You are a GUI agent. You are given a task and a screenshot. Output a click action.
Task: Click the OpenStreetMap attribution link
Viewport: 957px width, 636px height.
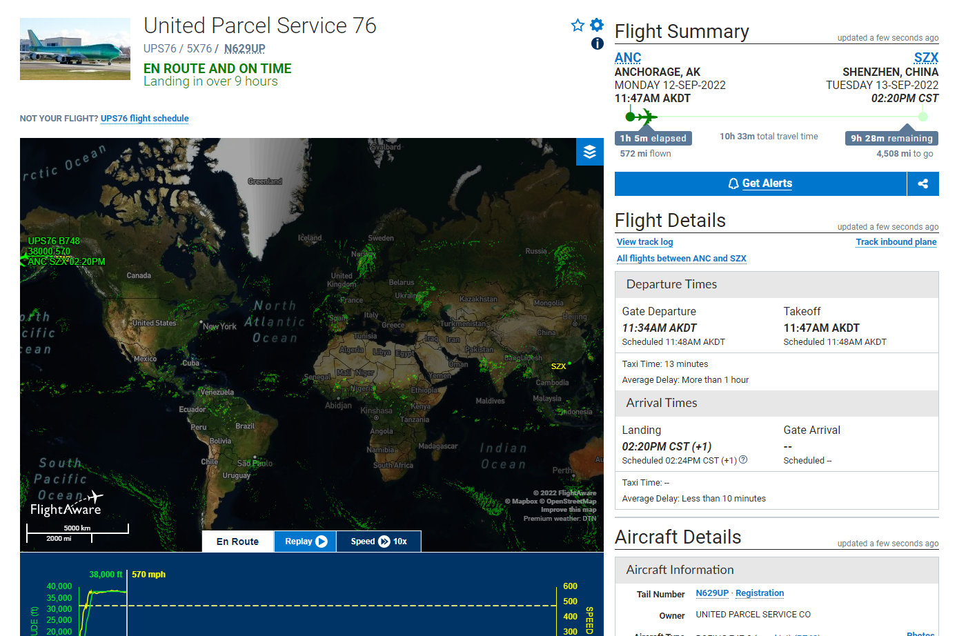click(571, 501)
